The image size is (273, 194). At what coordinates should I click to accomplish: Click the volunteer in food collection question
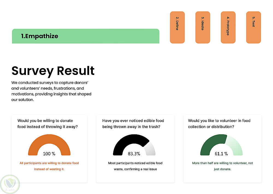pyautogui.click(x=219, y=124)
